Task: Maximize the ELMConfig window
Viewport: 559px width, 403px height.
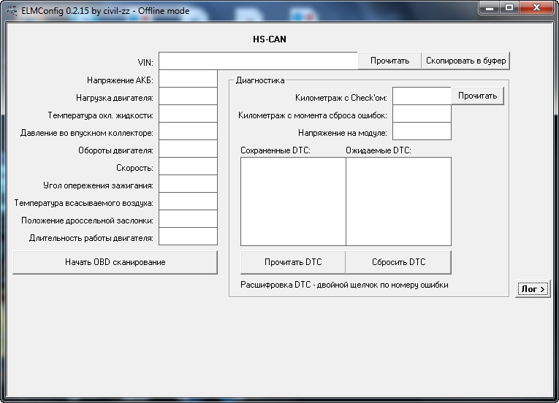Action: coord(509,8)
